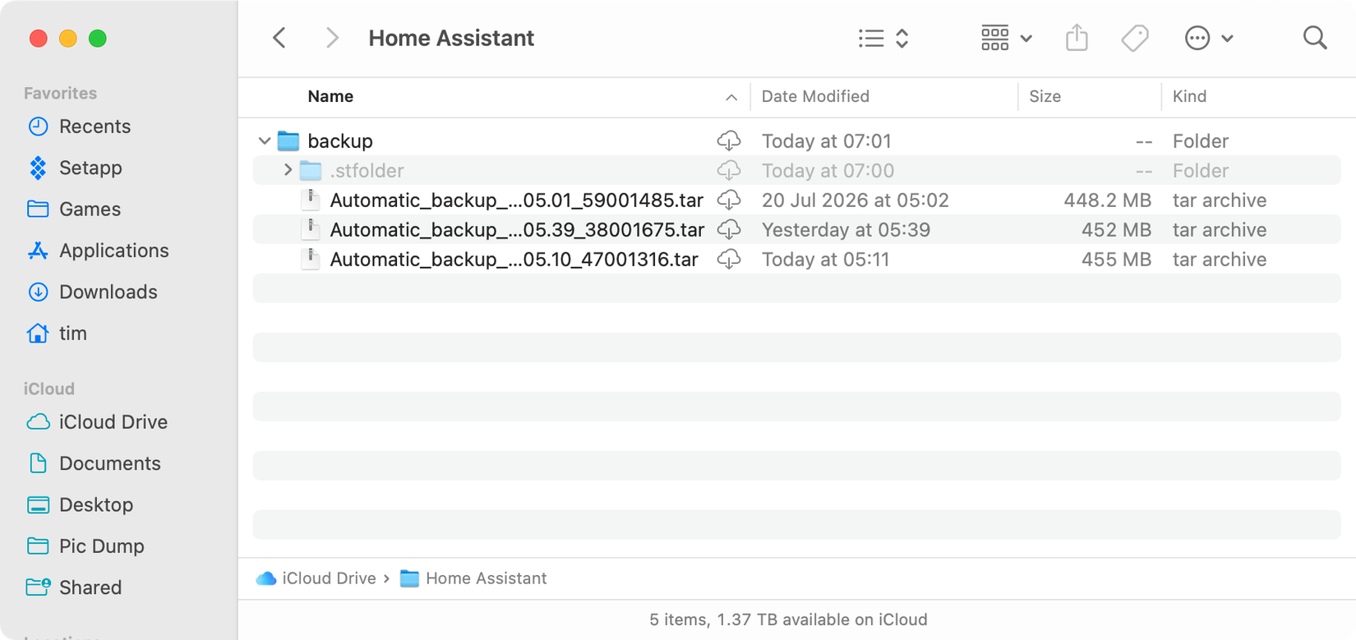Expand the .stfolder folder

(x=288, y=170)
